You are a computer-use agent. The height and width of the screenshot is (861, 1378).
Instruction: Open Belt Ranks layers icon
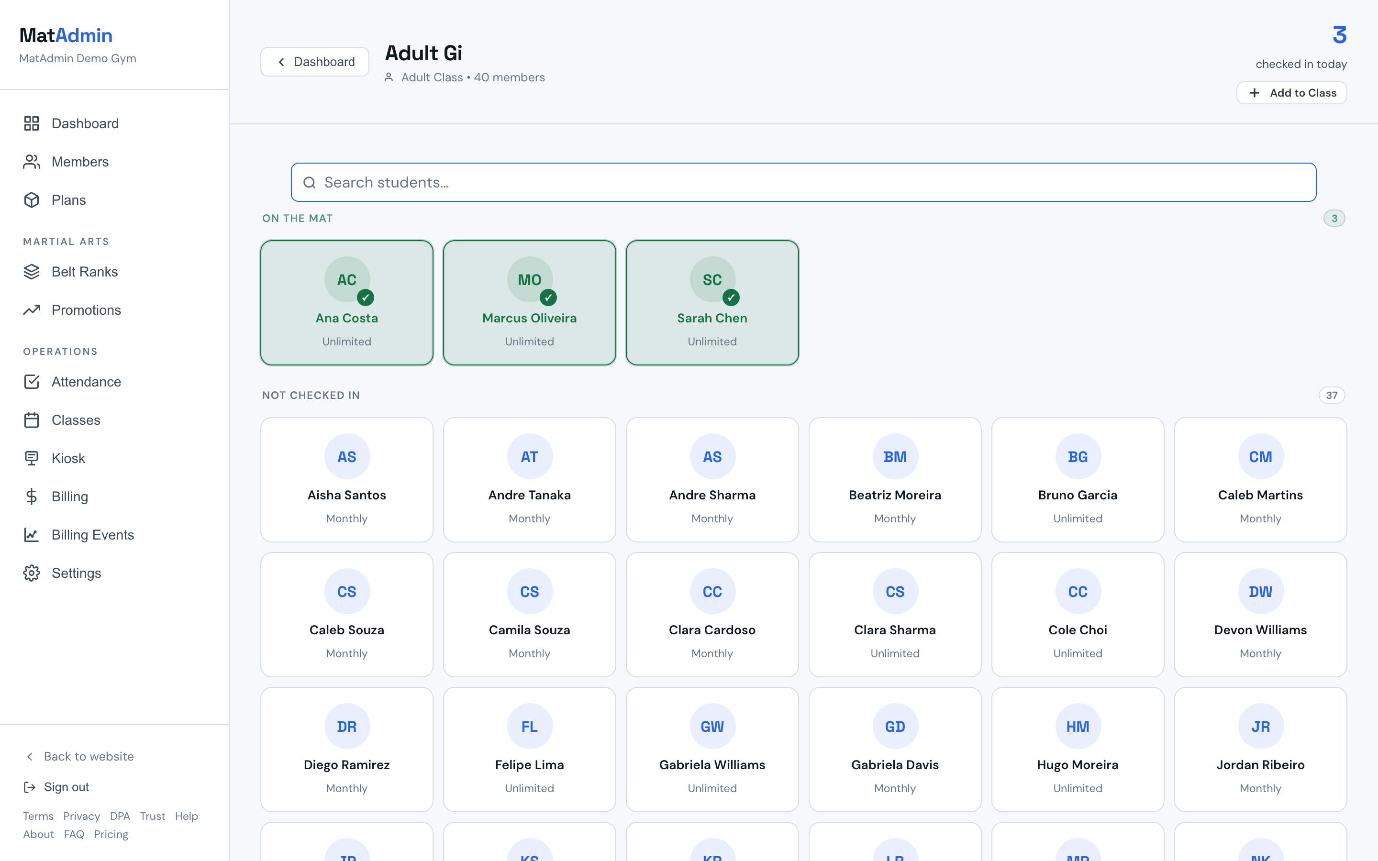pyautogui.click(x=31, y=272)
